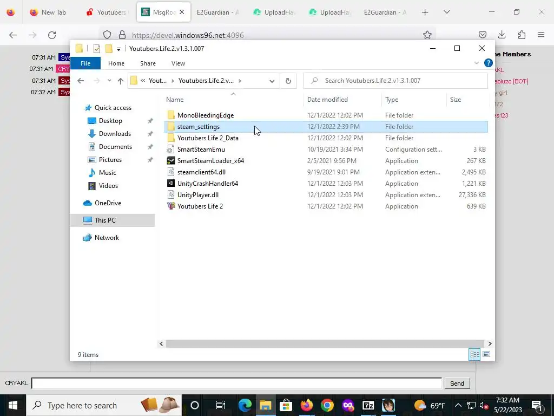This screenshot has width=554, height=416.
Task: Switch to details view layout icon
Action: click(474, 354)
